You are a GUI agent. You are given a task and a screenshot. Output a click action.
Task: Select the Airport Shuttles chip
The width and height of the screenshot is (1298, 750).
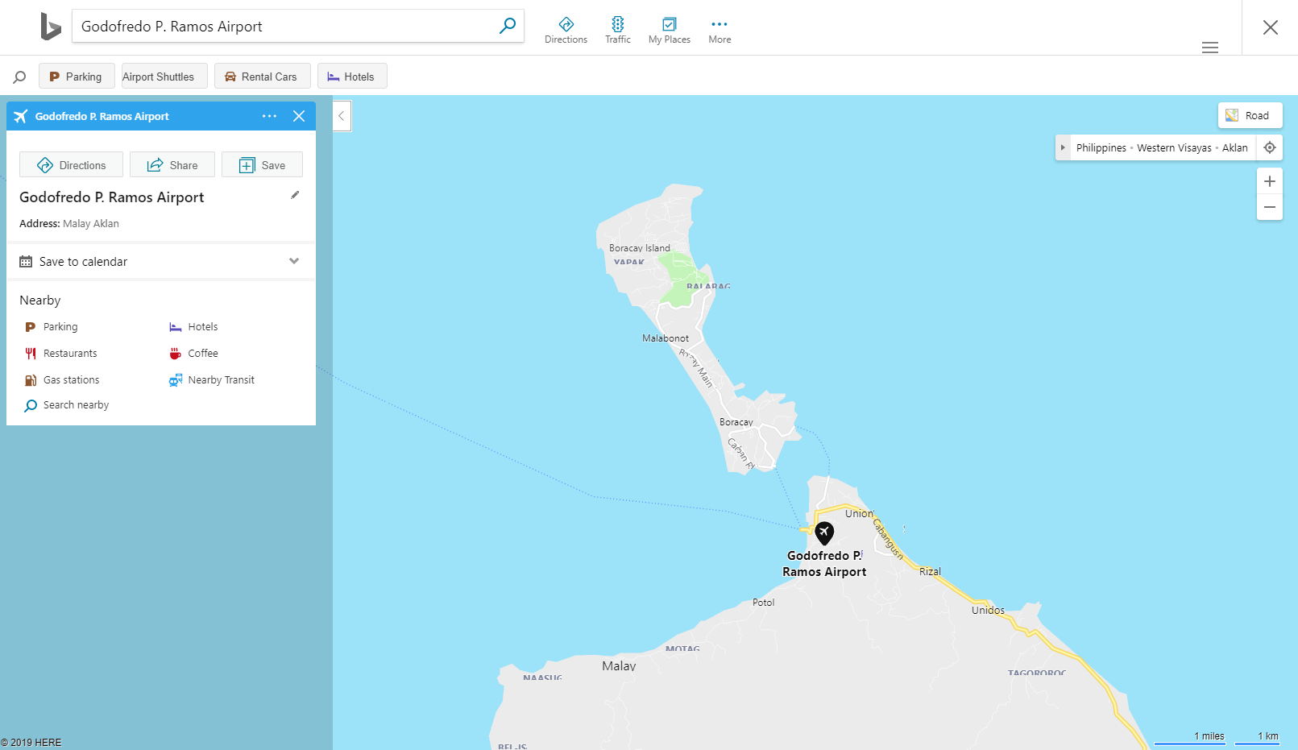tap(164, 76)
